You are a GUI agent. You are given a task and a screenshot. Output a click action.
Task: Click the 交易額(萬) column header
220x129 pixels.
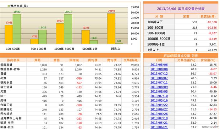(x=131, y=60)
